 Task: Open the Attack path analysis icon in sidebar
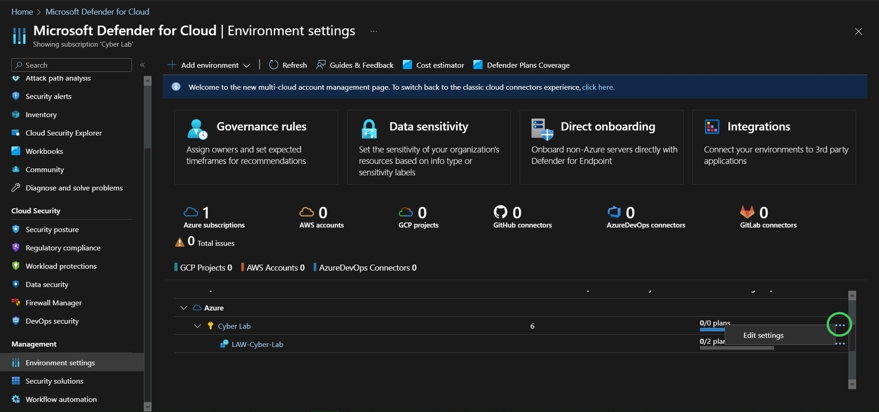(x=16, y=78)
